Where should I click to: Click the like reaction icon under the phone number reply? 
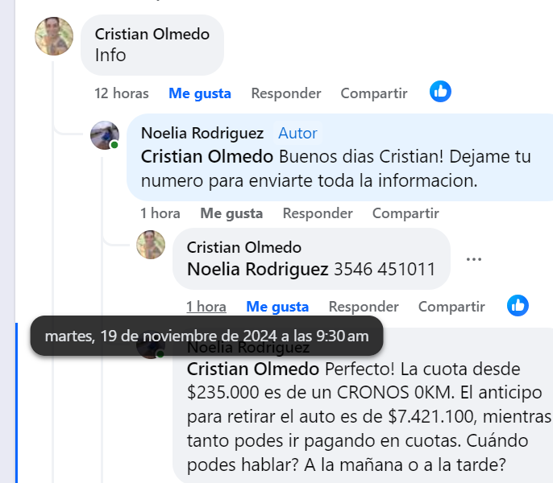518,306
